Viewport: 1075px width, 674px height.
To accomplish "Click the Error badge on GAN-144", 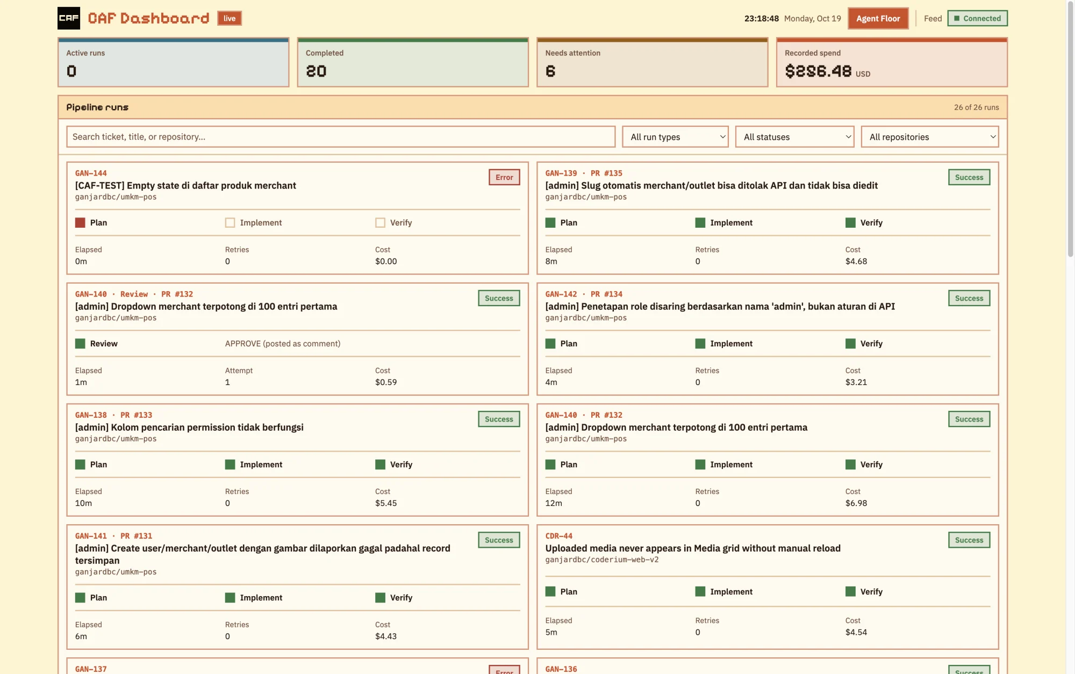I will pos(504,177).
